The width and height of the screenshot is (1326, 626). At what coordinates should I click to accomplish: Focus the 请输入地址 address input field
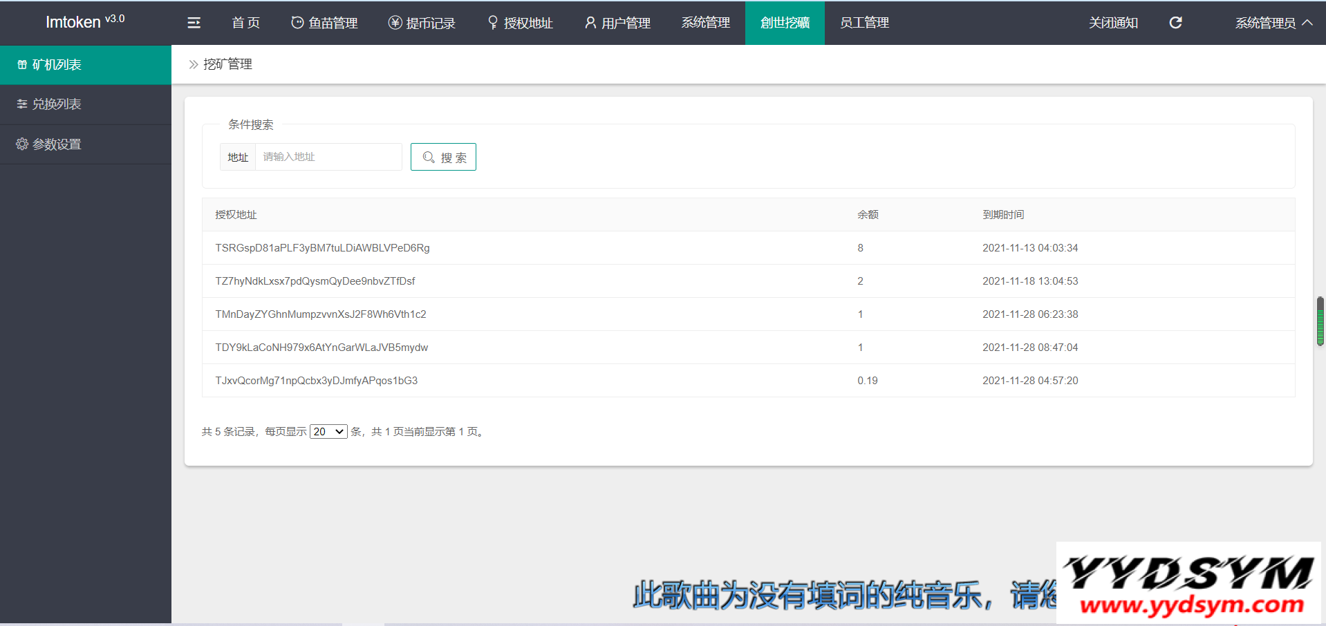click(328, 157)
